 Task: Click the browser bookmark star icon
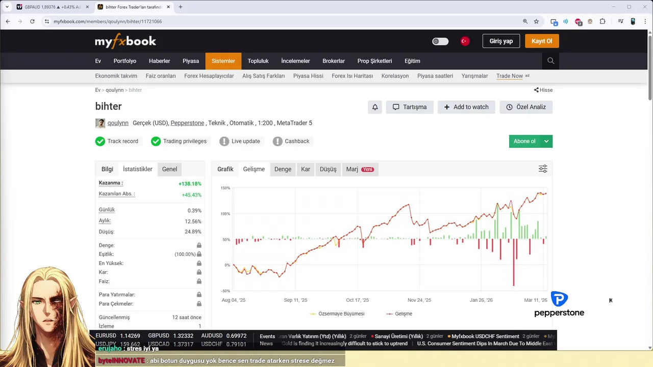click(x=536, y=21)
